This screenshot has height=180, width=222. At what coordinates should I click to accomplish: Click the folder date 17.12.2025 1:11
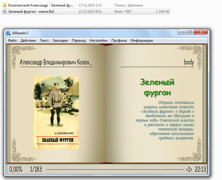pyautogui.click(x=90, y=5)
